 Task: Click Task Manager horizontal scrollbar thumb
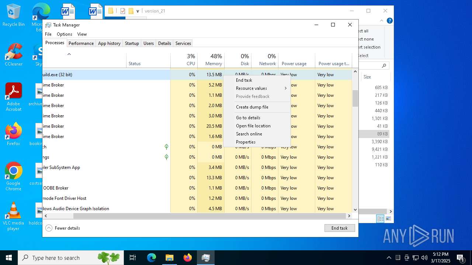[x=209, y=216]
